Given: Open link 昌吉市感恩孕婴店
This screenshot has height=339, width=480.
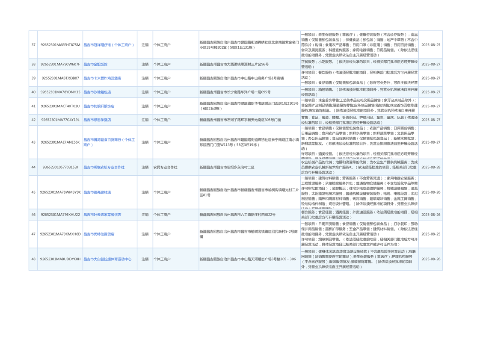Looking at the screenshot, I should [x=98, y=120].
